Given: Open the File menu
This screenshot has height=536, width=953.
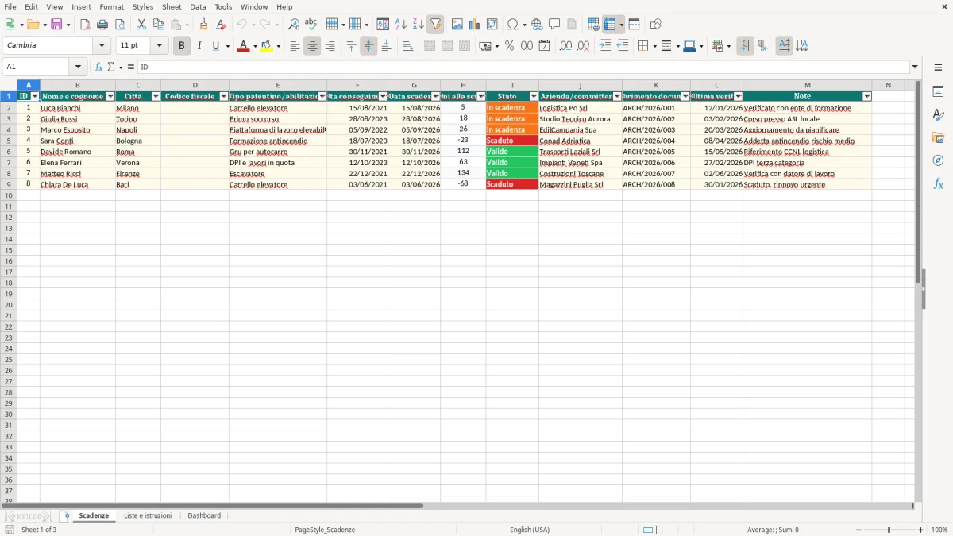Looking at the screenshot, I should 10,6.
